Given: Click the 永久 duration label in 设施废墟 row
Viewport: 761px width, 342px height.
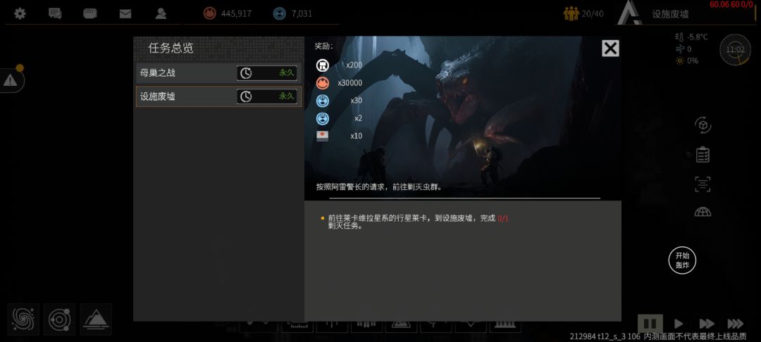Looking at the screenshot, I should coord(286,96).
